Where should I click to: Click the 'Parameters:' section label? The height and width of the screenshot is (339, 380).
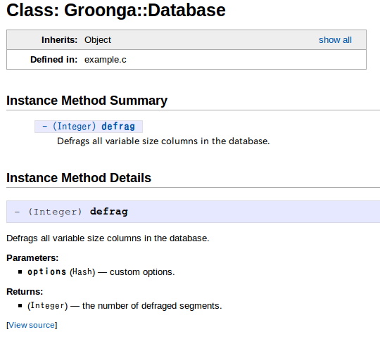point(32,258)
